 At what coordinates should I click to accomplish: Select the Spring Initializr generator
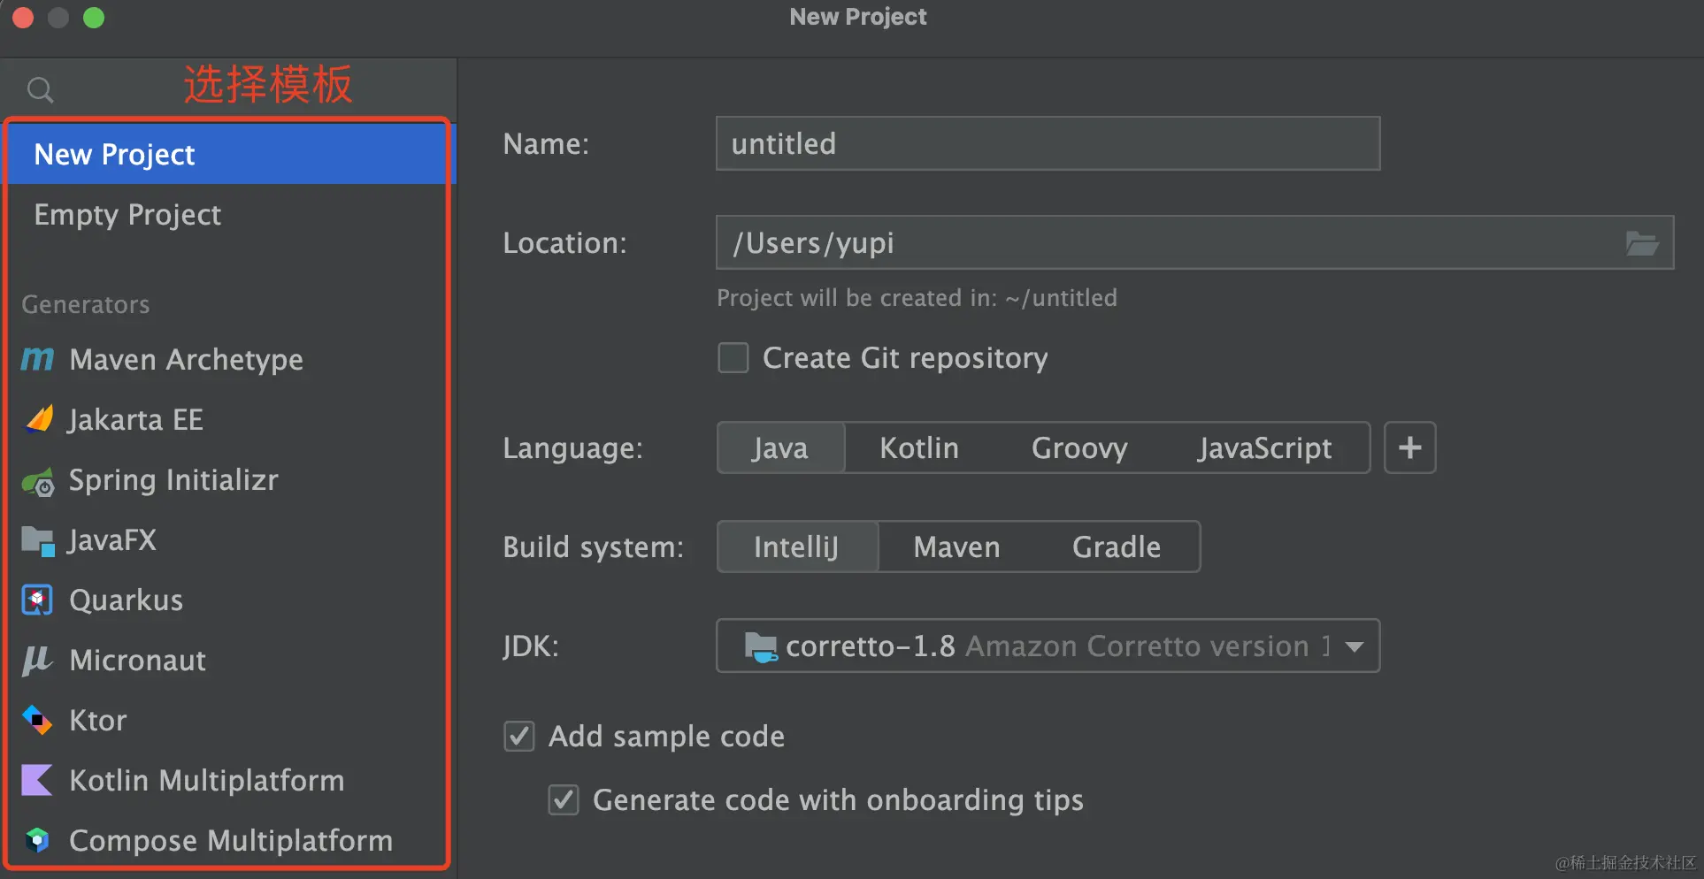(230, 480)
